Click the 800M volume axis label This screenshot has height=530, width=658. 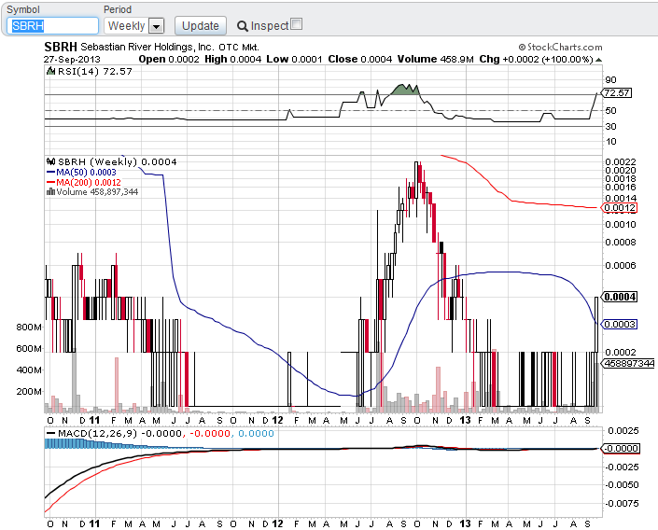(29, 327)
